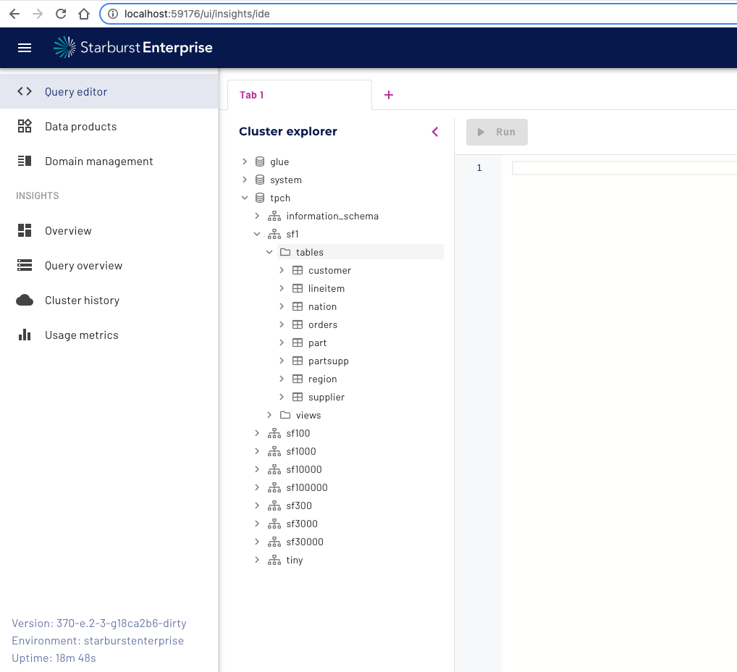Open the Query overview page
Screen dimensions: 737x672
109,265
